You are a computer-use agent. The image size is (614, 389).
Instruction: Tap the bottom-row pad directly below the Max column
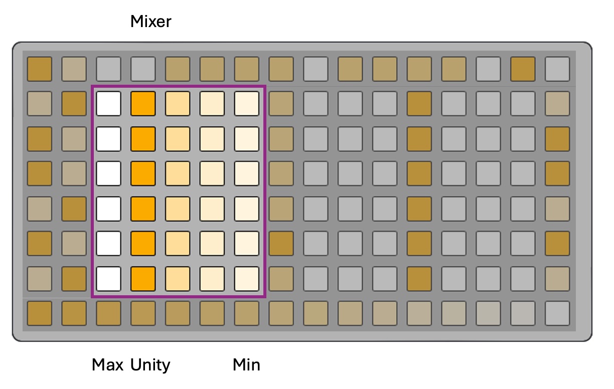[x=109, y=313]
